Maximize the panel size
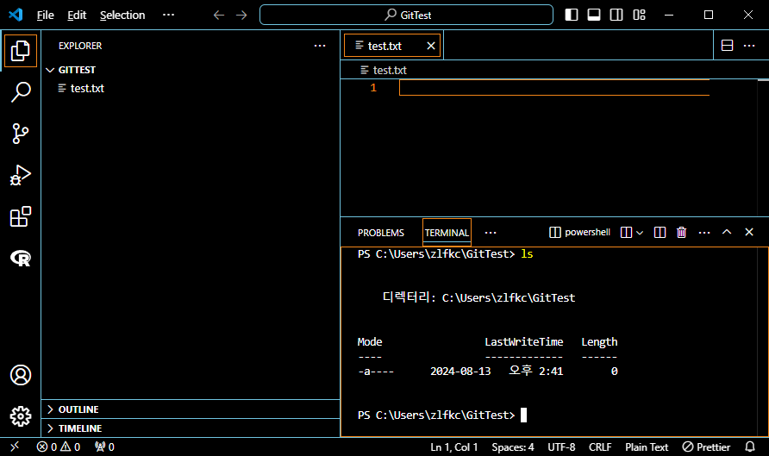The width and height of the screenshot is (769, 456). (727, 233)
